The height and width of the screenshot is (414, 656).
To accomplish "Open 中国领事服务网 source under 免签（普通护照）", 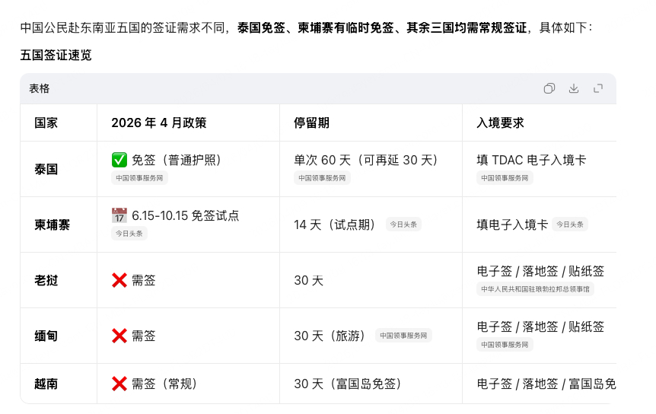I will tap(139, 178).
